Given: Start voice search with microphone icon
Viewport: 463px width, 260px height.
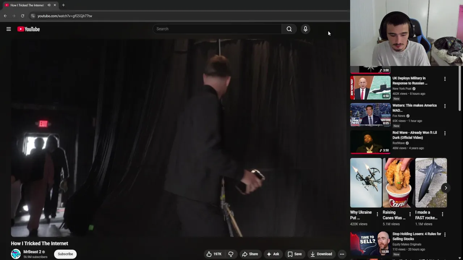Looking at the screenshot, I should pyautogui.click(x=305, y=29).
